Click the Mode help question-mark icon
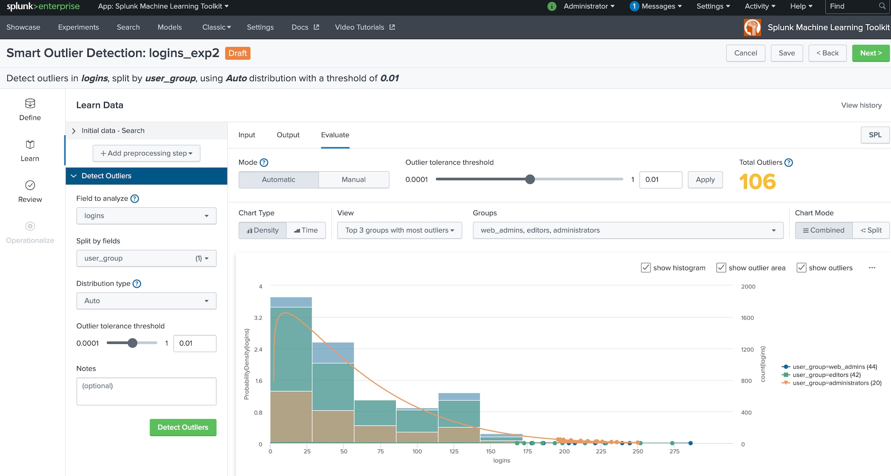Image resolution: width=891 pixels, height=476 pixels. [264, 163]
